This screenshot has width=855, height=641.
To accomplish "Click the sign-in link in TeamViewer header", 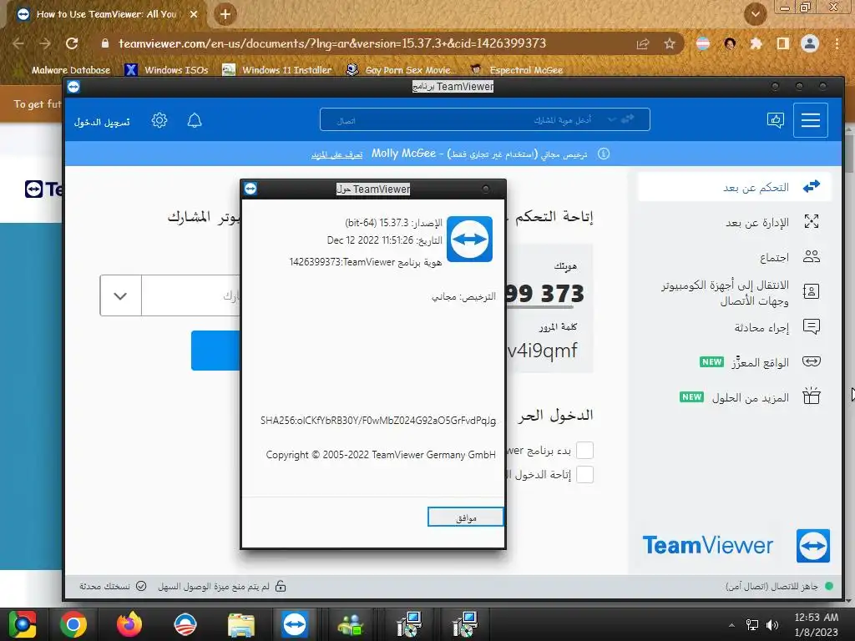I will tap(102, 122).
